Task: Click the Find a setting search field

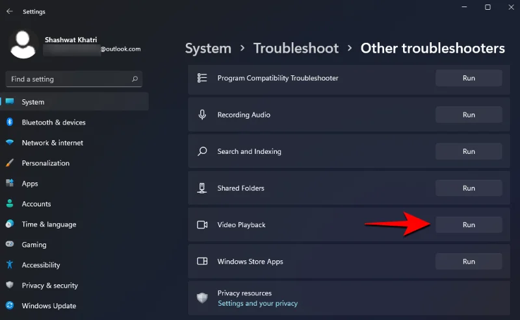Action: (x=73, y=79)
